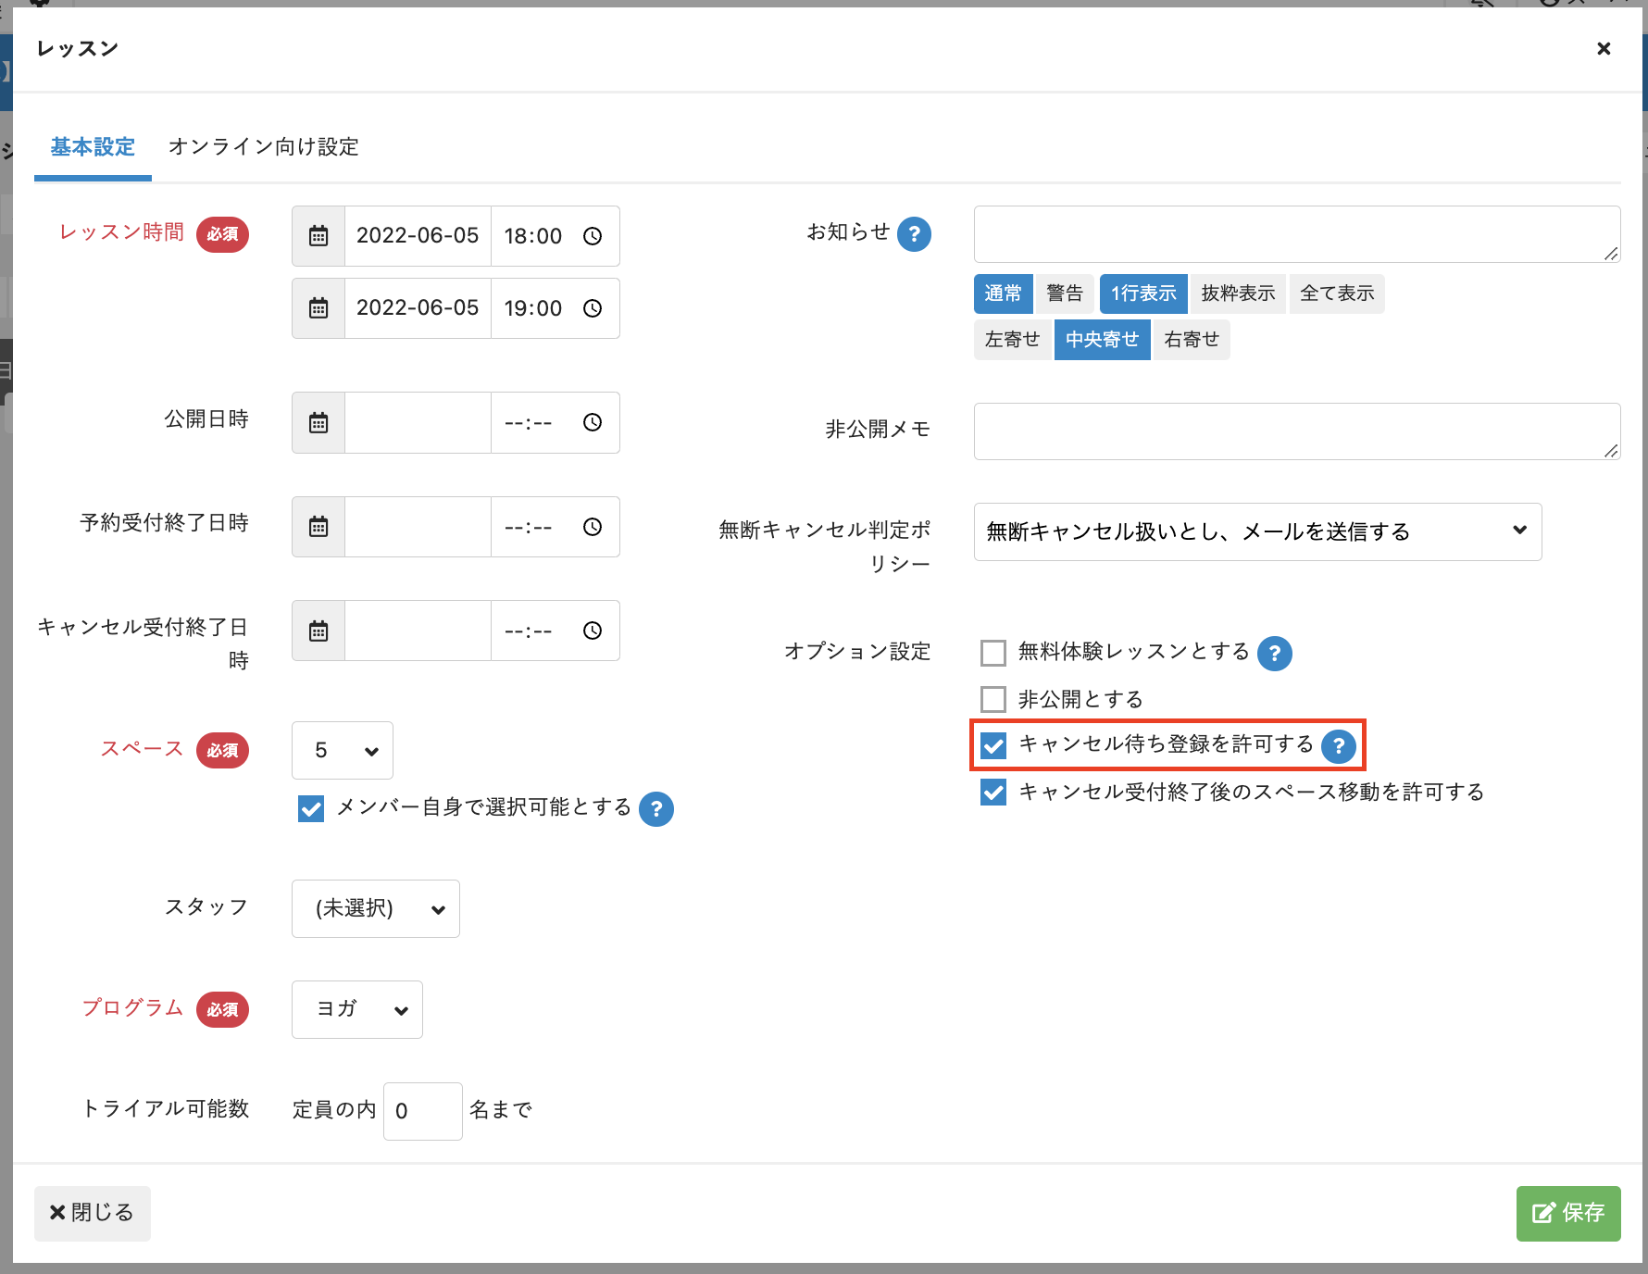Image resolution: width=1648 pixels, height=1274 pixels.
Task: Click help icon beside キャンセル待ち登録を許可する
Action: [x=1338, y=746]
